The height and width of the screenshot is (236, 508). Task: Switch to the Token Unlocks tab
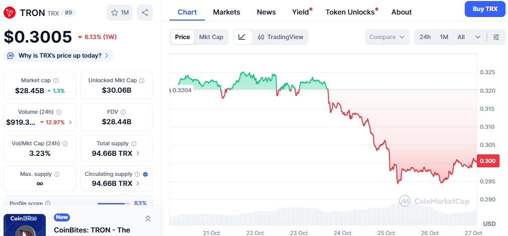(350, 12)
